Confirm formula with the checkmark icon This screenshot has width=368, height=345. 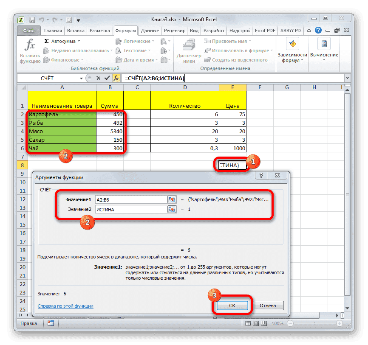[107, 78]
